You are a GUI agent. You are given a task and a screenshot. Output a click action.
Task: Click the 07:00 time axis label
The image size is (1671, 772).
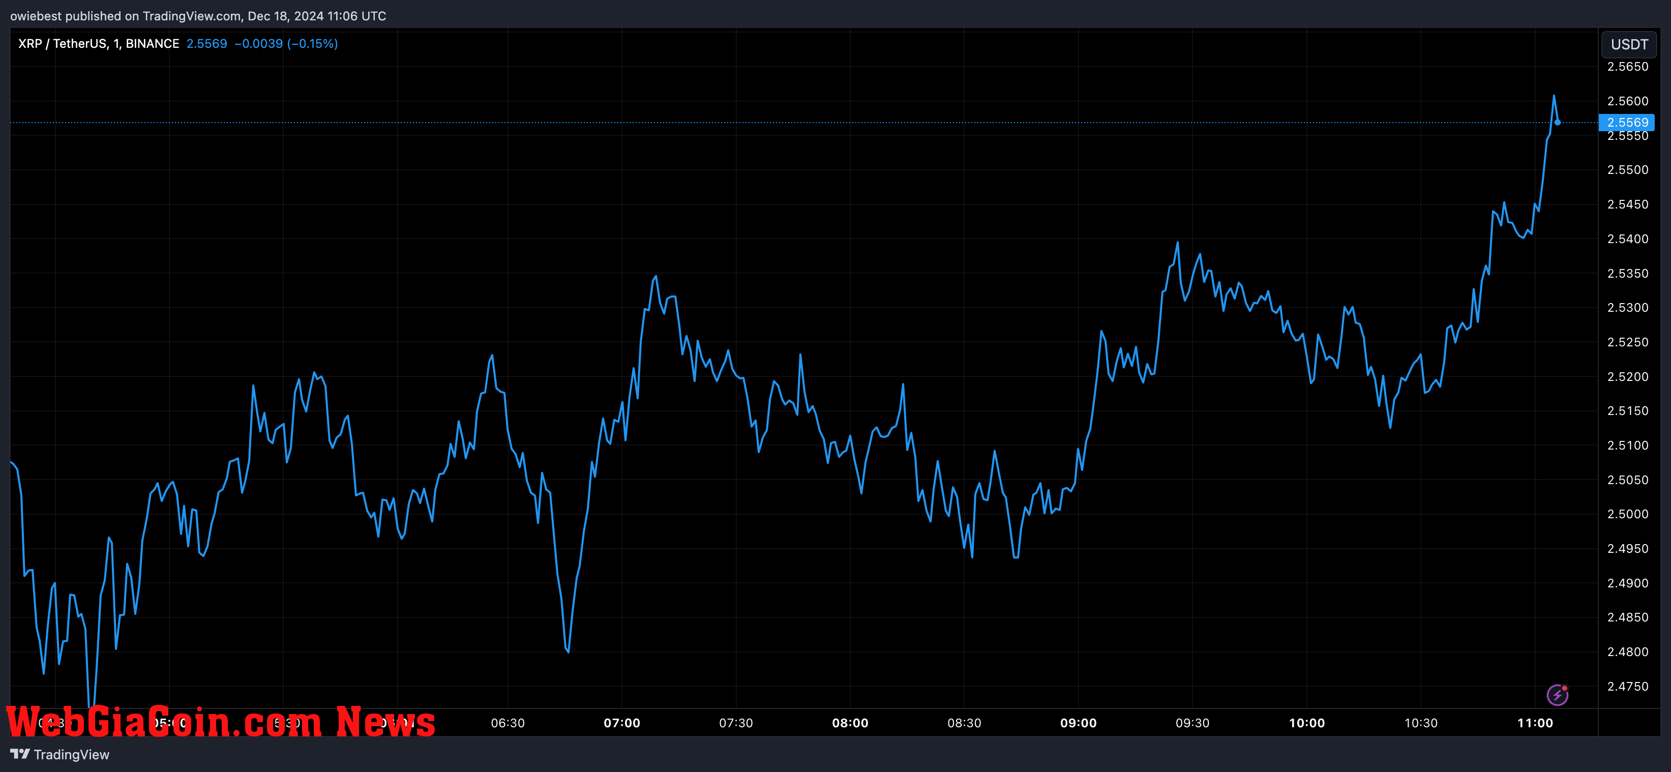coord(622,723)
